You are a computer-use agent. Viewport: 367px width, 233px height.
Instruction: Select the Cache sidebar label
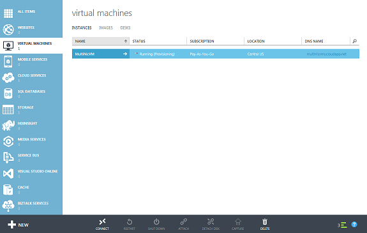click(x=24, y=187)
